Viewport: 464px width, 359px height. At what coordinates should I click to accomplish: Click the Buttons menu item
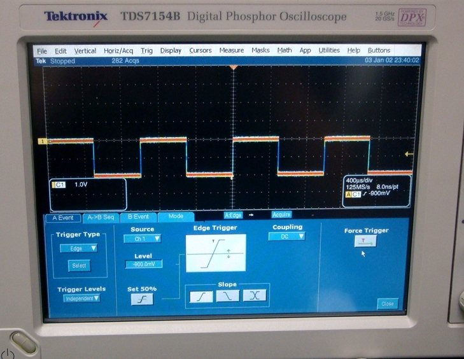379,50
